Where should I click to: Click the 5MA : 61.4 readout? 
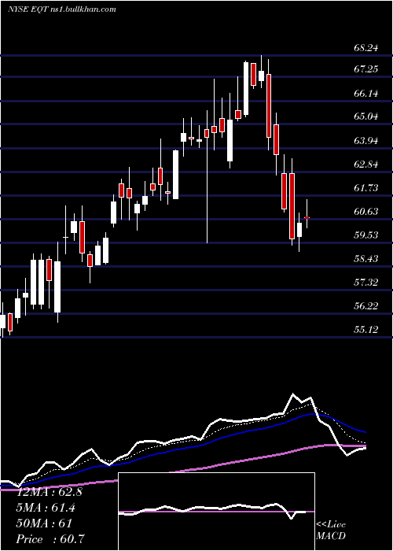point(46,508)
